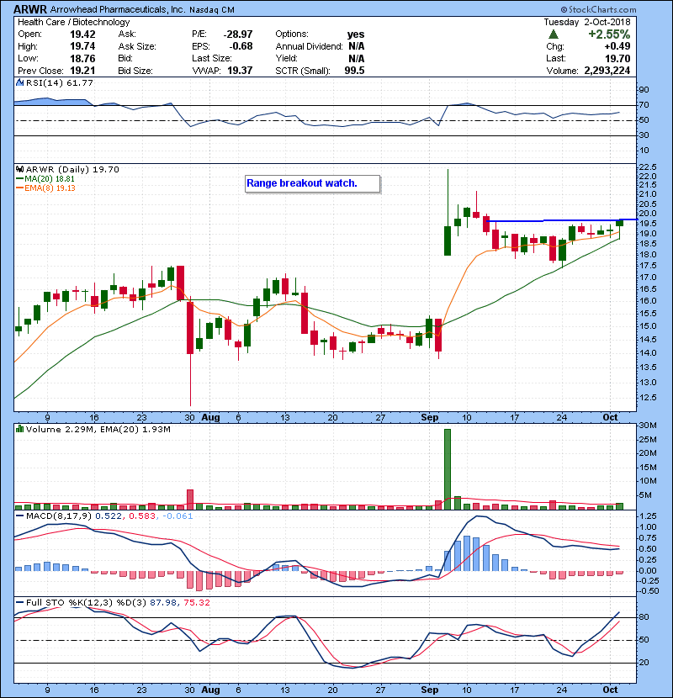673x698 pixels.
Task: Click the Open price value 19.42
Action: tap(82, 34)
